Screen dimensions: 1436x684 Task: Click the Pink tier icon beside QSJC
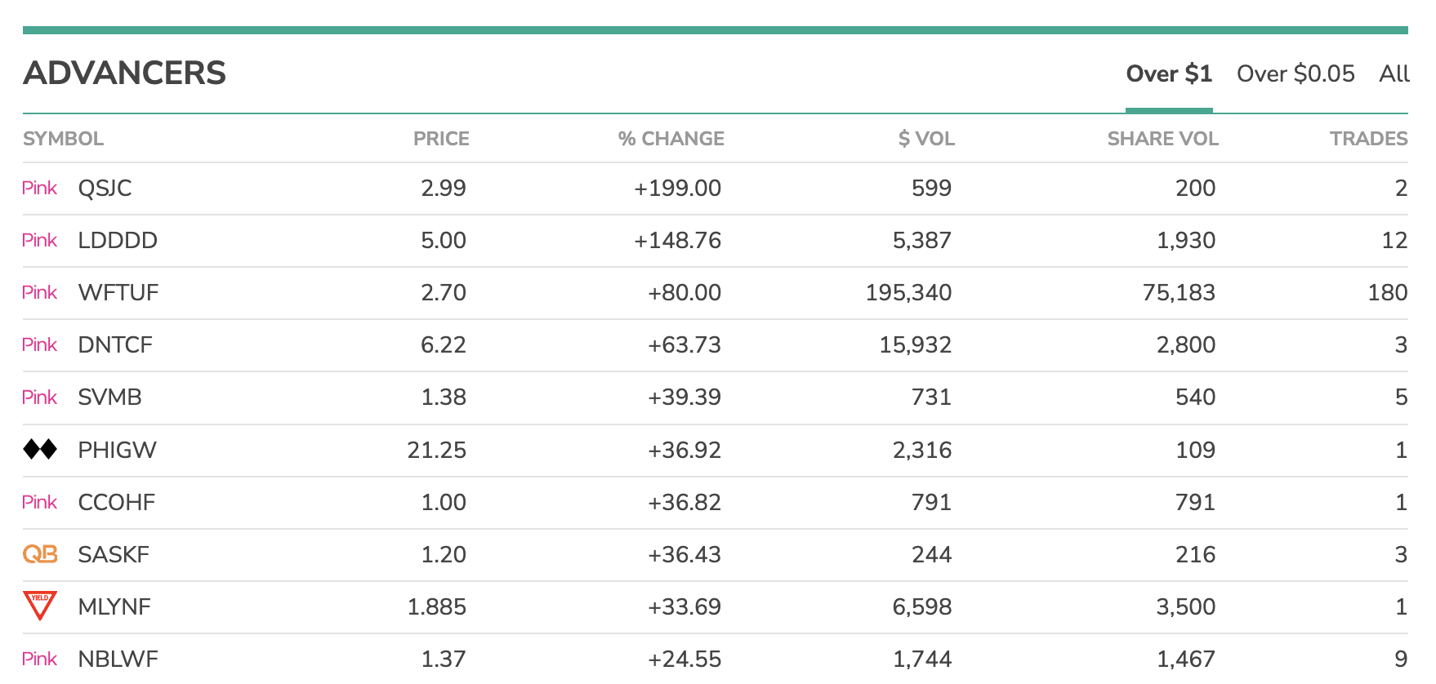(x=39, y=188)
